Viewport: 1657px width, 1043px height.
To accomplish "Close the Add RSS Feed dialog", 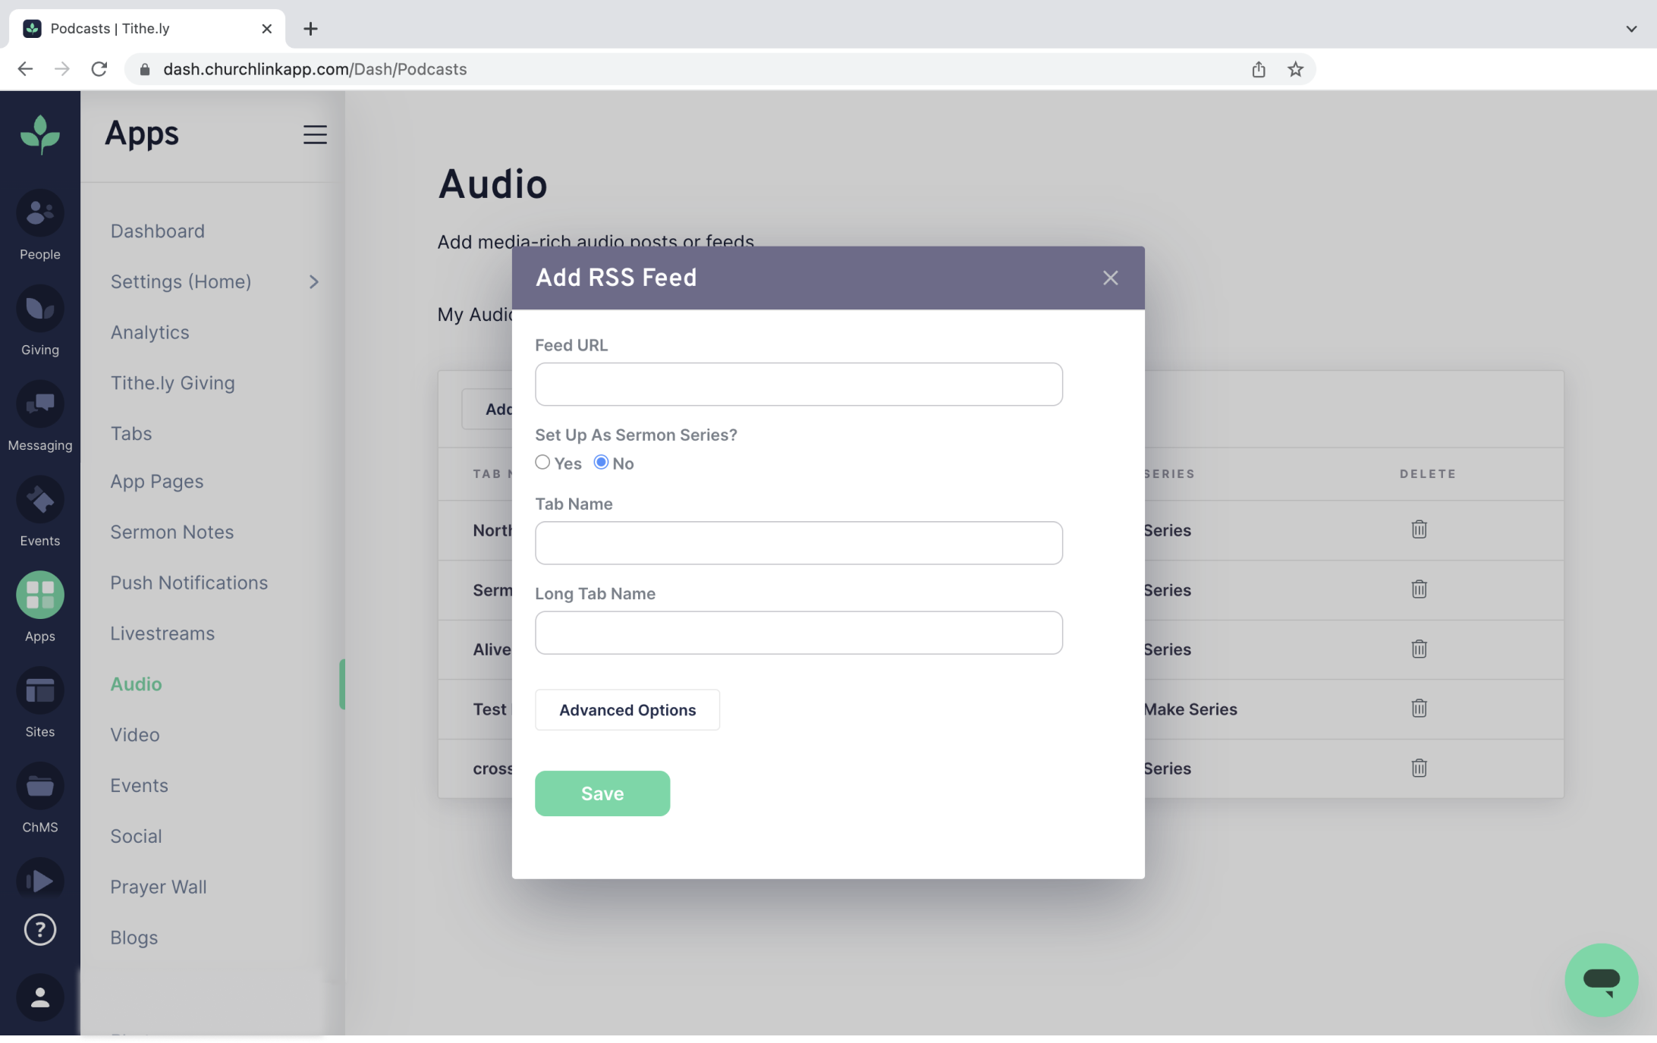I will coord(1110,278).
